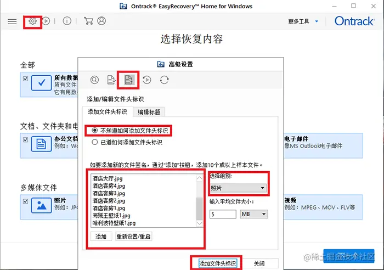Select the update refresh icon in dialog

165,80
